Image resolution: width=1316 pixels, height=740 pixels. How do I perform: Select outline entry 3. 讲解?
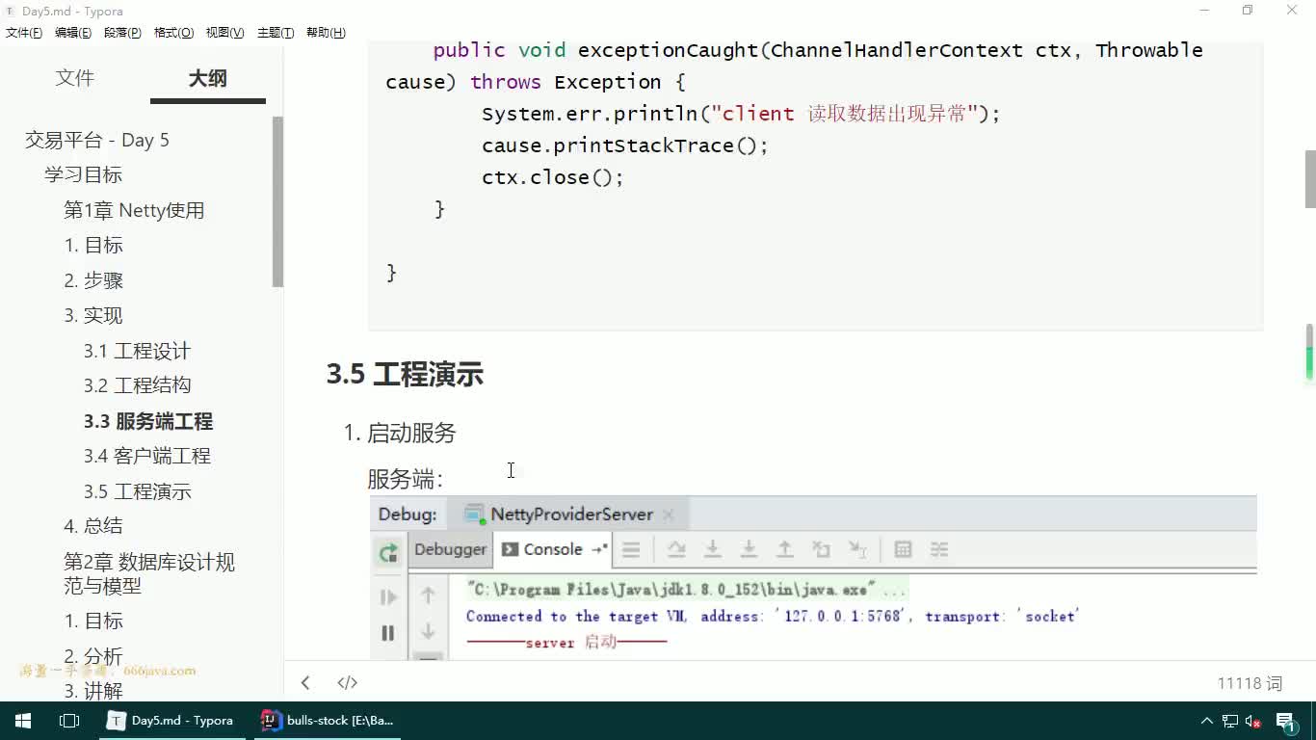93,691
